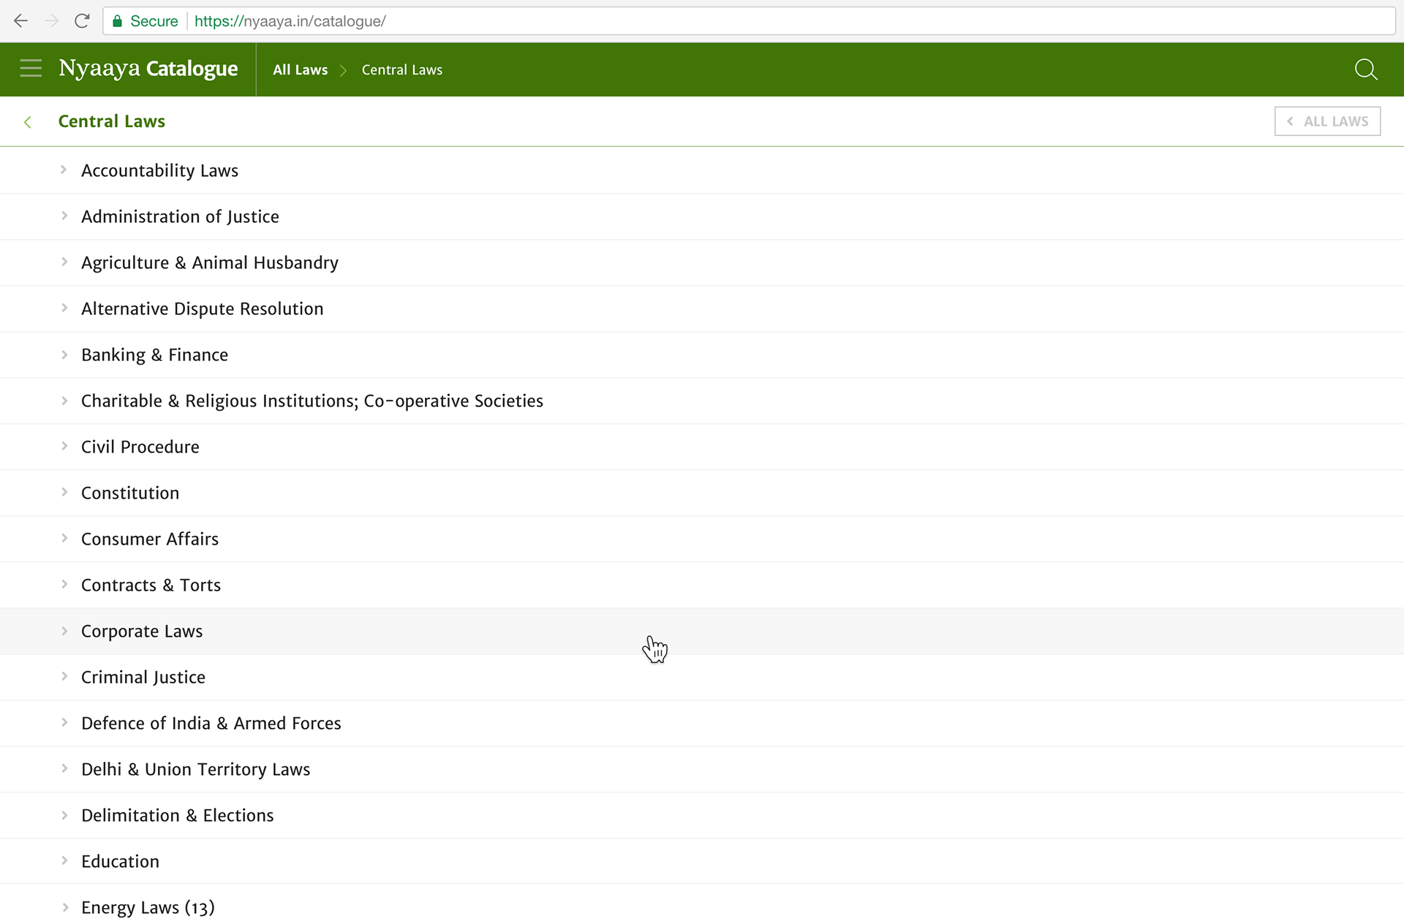Viewport: 1404px width, 919px height.
Task: Go to All Laws breadcrumb
Action: [300, 70]
